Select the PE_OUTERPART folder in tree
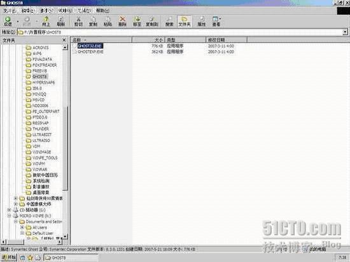The width and height of the screenshot is (350, 262). pos(46,111)
